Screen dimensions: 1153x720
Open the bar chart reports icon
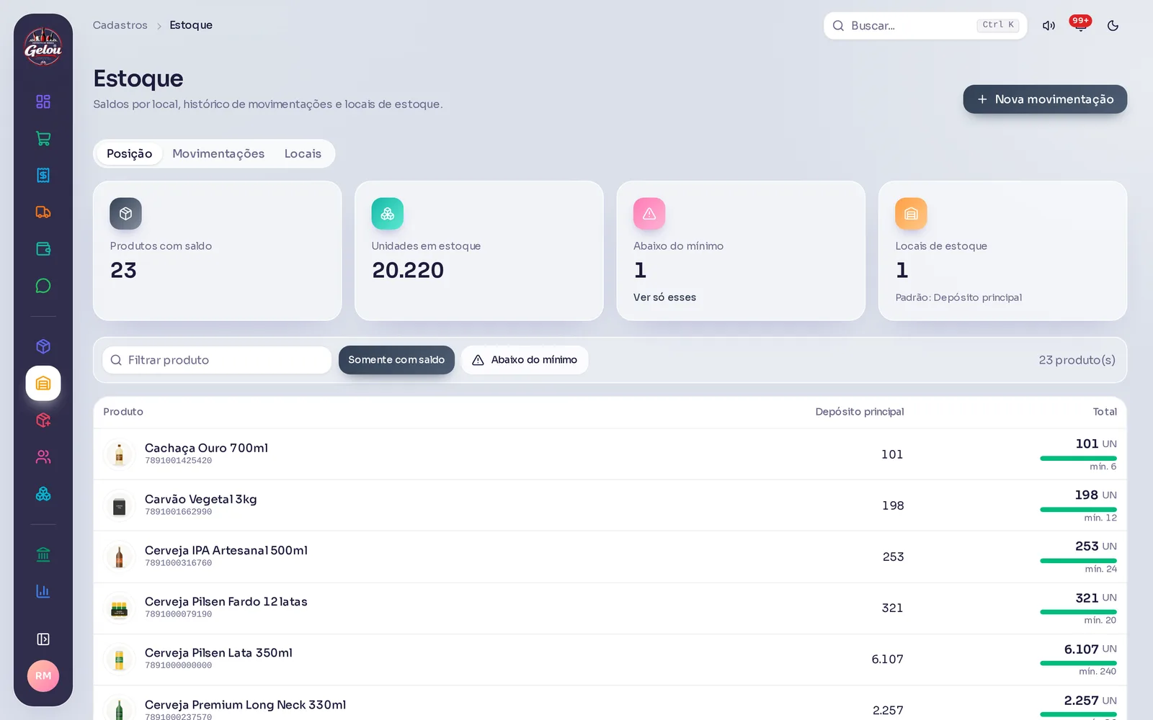[43, 591]
